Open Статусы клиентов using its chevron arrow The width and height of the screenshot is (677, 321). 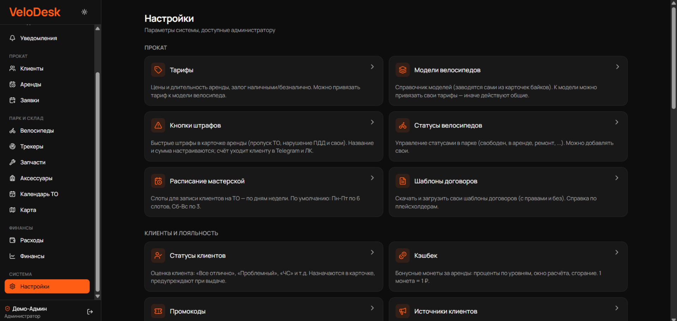pos(372,252)
